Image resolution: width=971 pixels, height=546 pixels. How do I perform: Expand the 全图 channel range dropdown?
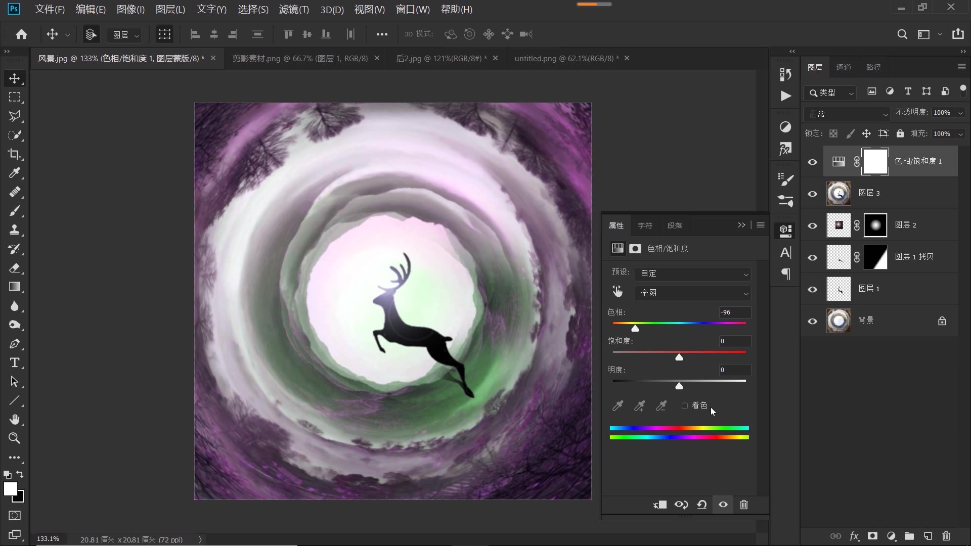tap(693, 293)
